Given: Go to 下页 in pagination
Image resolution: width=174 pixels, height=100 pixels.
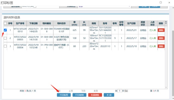Looking at the screenshot, I should point(83,91).
